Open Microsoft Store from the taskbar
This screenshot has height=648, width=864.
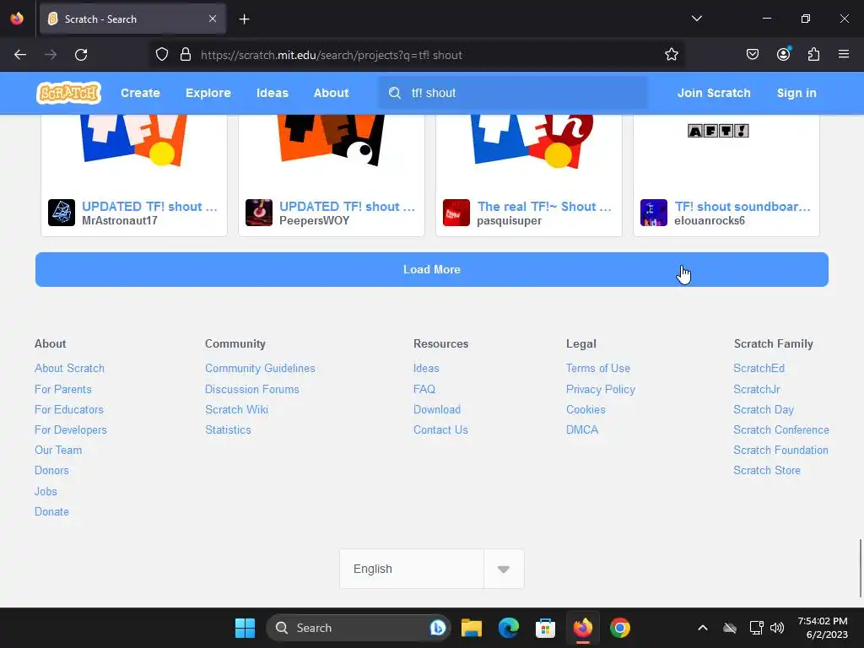coord(545,628)
